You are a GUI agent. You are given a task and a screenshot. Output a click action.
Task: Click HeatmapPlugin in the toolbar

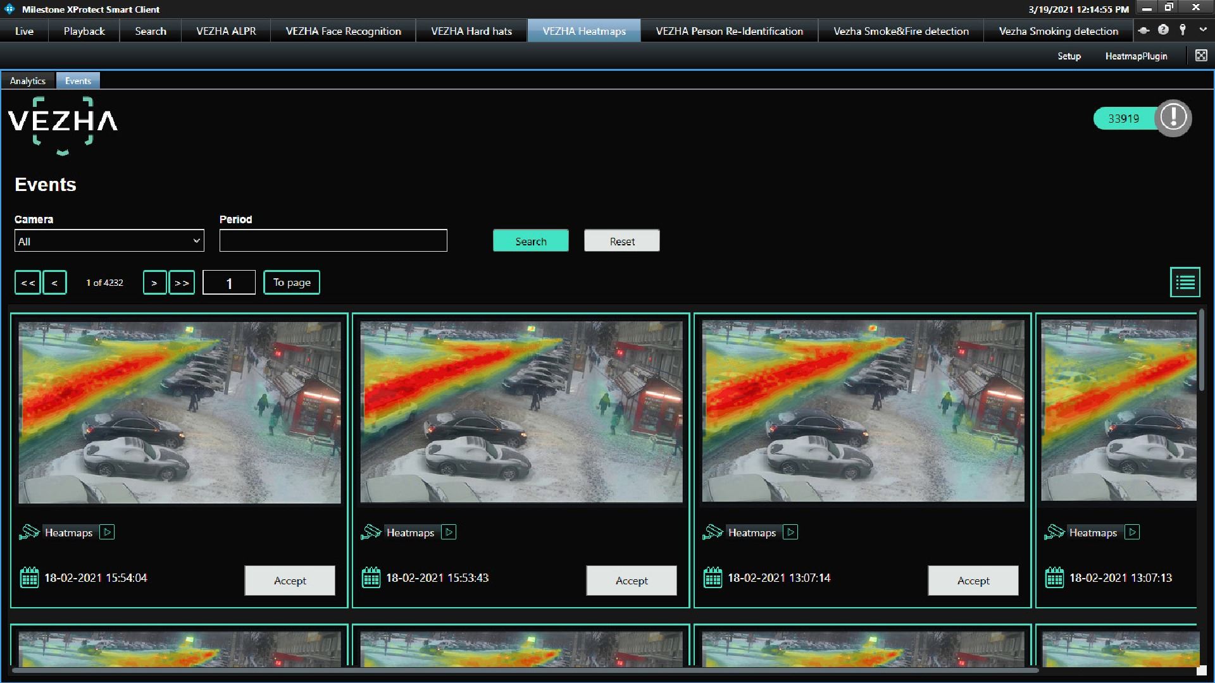[x=1136, y=56]
